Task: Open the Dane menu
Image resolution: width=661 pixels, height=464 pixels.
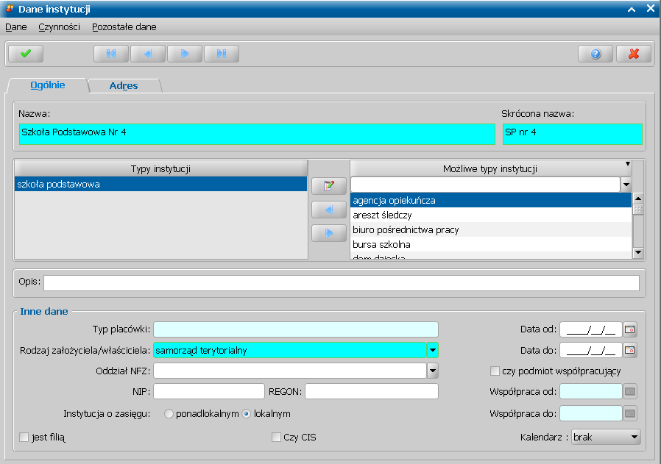Action: coord(16,27)
